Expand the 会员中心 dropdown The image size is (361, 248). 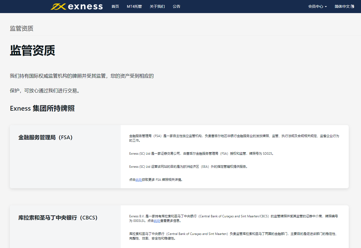point(317,6)
